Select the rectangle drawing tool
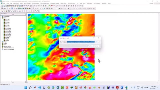160x90 pixels. 79,8
